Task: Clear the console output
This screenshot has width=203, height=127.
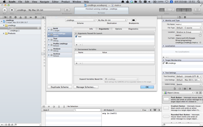Action: pos(144,110)
